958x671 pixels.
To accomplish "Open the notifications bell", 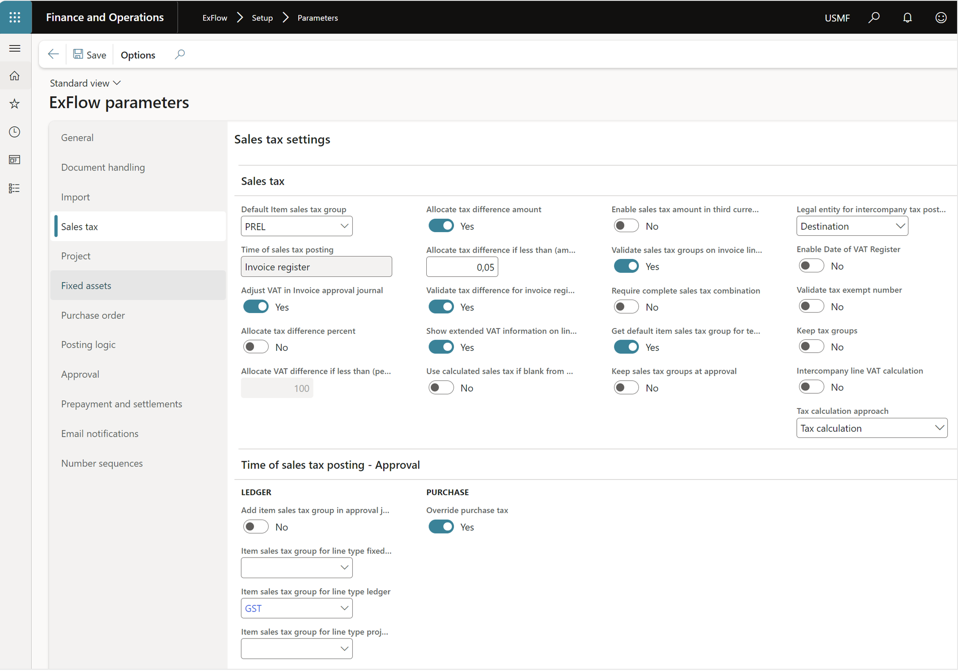I will (907, 17).
